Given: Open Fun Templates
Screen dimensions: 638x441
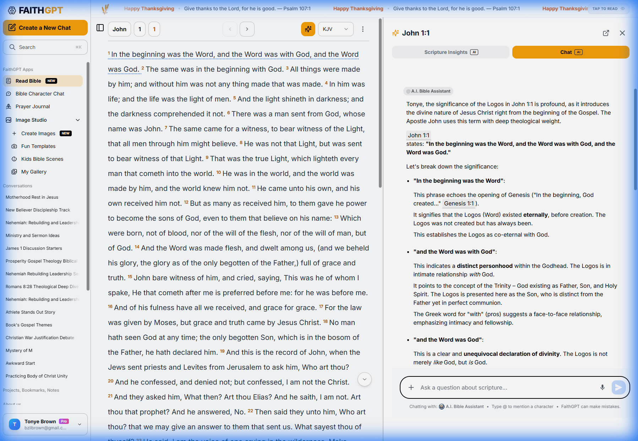Looking at the screenshot, I should tap(38, 146).
